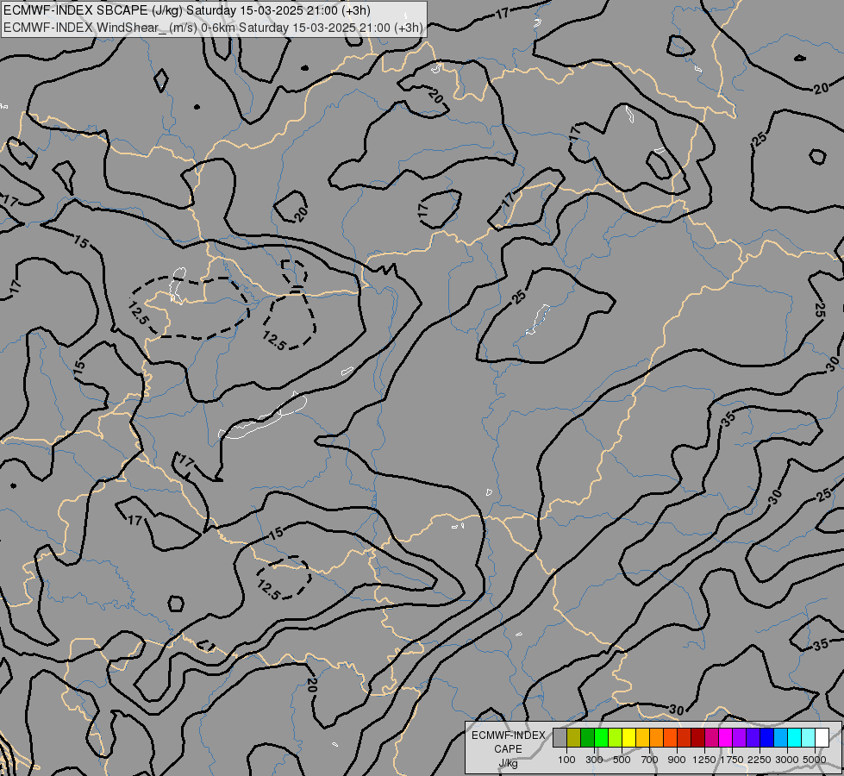Pick the bright cyan swatch right of 3000
844x776 pixels.
(x=795, y=737)
